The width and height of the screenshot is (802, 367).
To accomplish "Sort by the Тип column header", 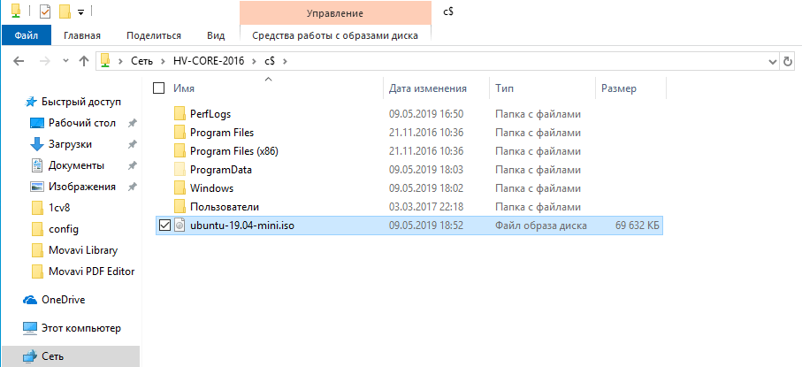I will pos(504,88).
